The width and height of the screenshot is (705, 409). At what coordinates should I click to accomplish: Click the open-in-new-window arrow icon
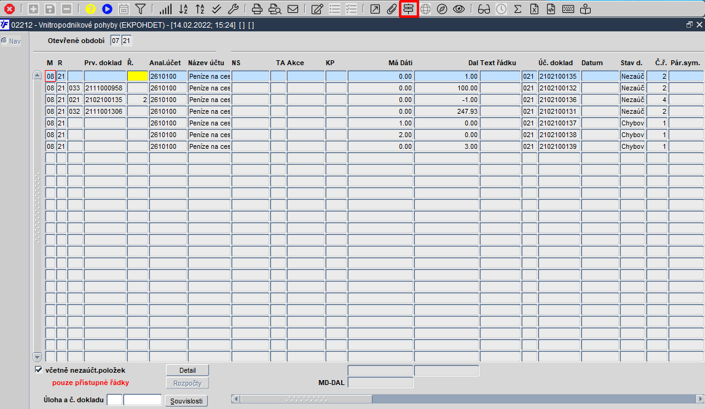coord(375,9)
